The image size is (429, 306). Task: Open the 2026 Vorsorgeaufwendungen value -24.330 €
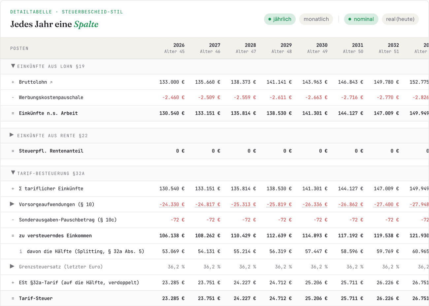point(172,205)
